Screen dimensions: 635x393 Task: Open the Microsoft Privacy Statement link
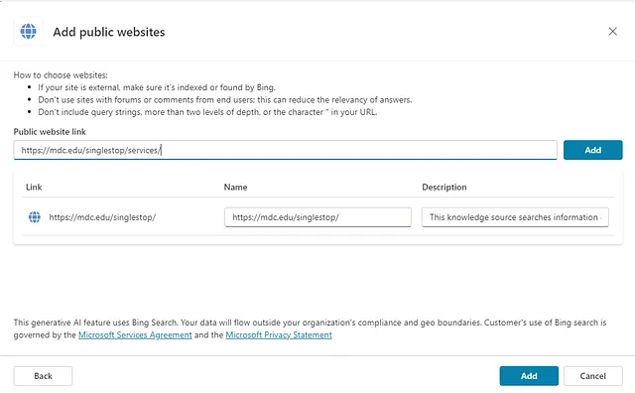coord(279,335)
